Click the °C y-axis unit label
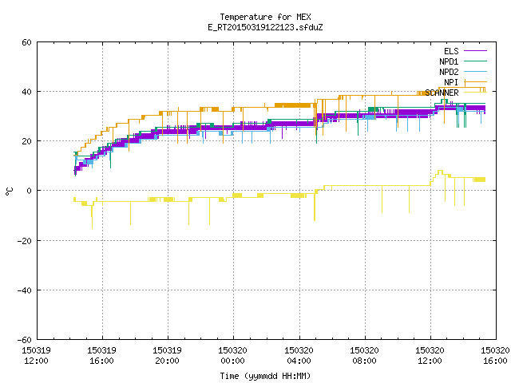 (9, 191)
